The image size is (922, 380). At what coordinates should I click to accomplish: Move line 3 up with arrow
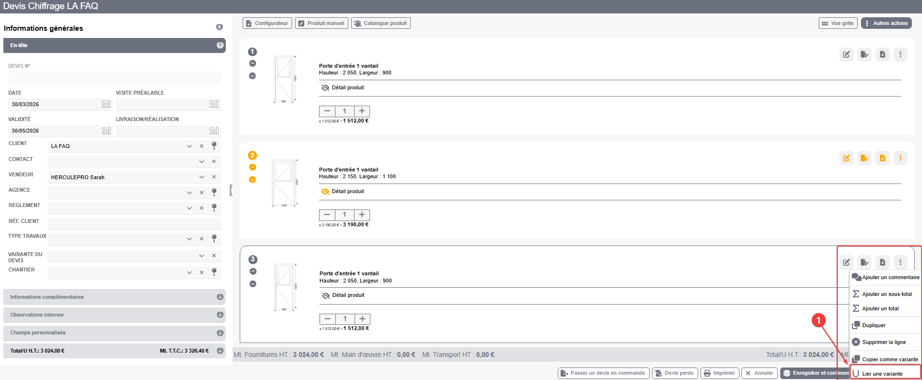click(x=253, y=271)
